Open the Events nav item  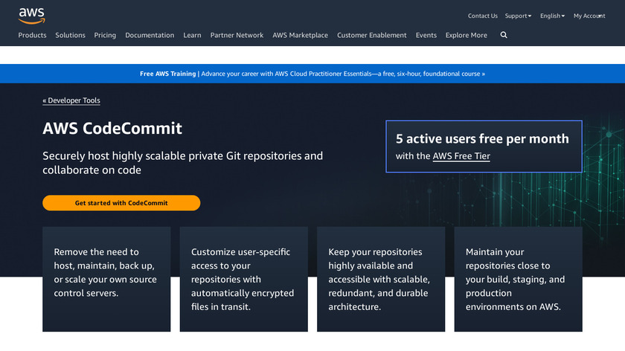426,35
